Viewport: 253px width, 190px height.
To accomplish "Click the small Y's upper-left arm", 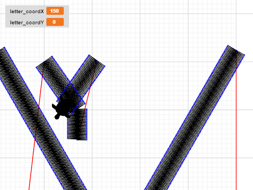I will coord(53,75).
